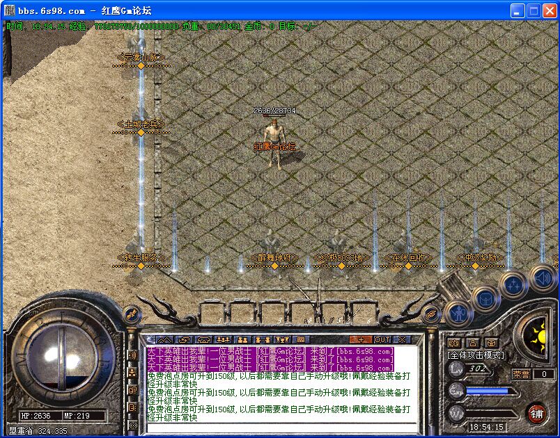Close chat with the X button
Viewport: 560px width, 438px height.
(402, 339)
